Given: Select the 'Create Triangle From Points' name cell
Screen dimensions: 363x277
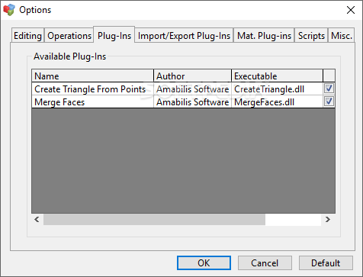Looking at the screenshot, I should click(92, 89).
